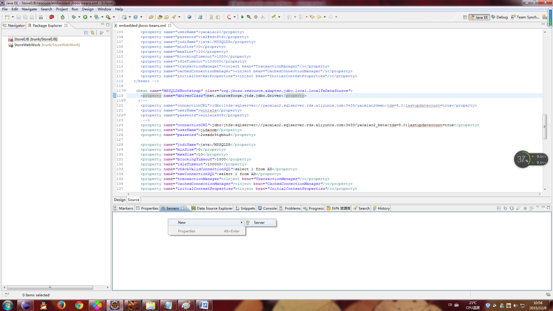Click the Open Web Browser globe icon
The width and height of the screenshot is (553, 311).
tap(189, 17)
